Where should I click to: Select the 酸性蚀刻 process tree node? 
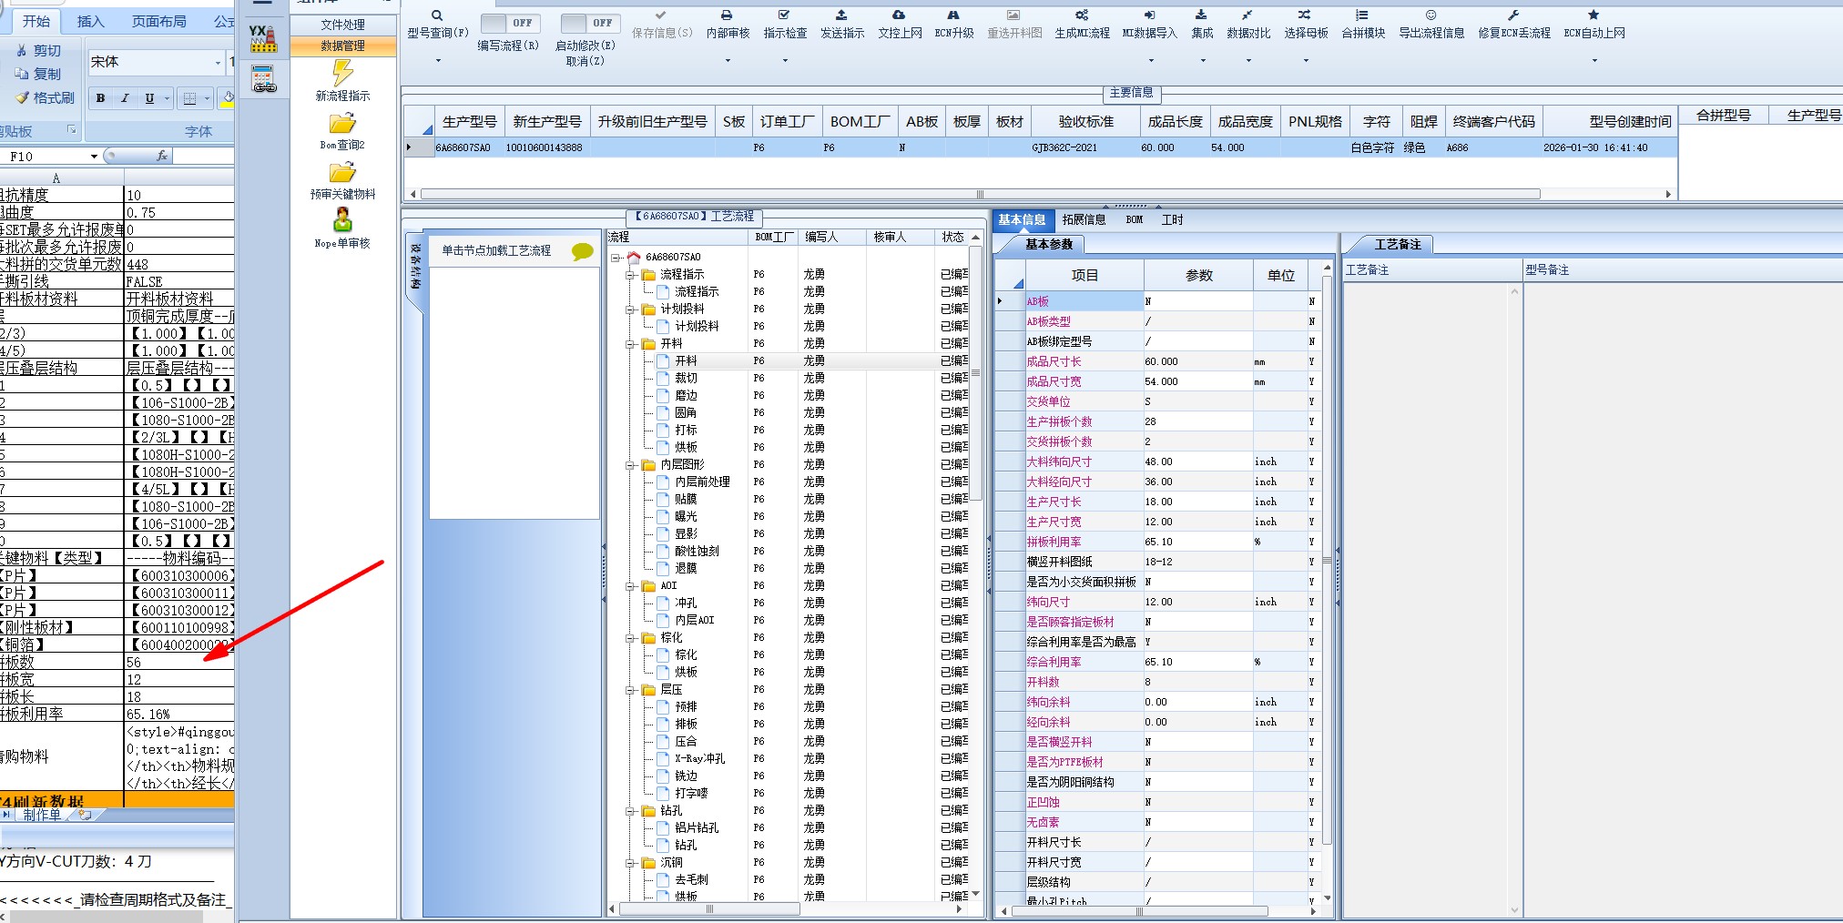[x=697, y=551]
